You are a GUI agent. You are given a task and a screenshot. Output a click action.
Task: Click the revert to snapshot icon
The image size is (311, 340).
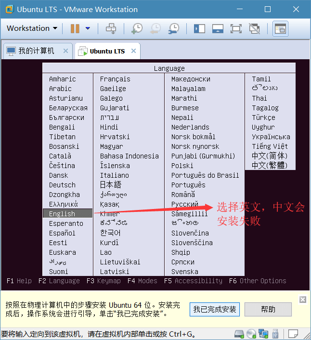tap(155, 28)
